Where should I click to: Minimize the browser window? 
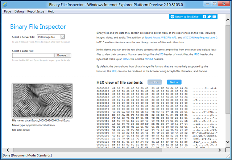pyautogui.click(x=207, y=4)
